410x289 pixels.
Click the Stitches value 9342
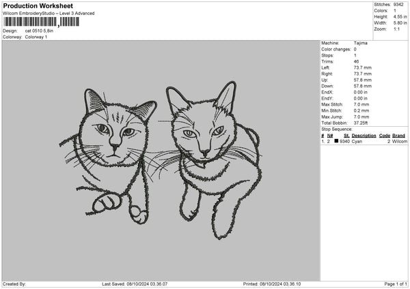pyautogui.click(x=398, y=5)
